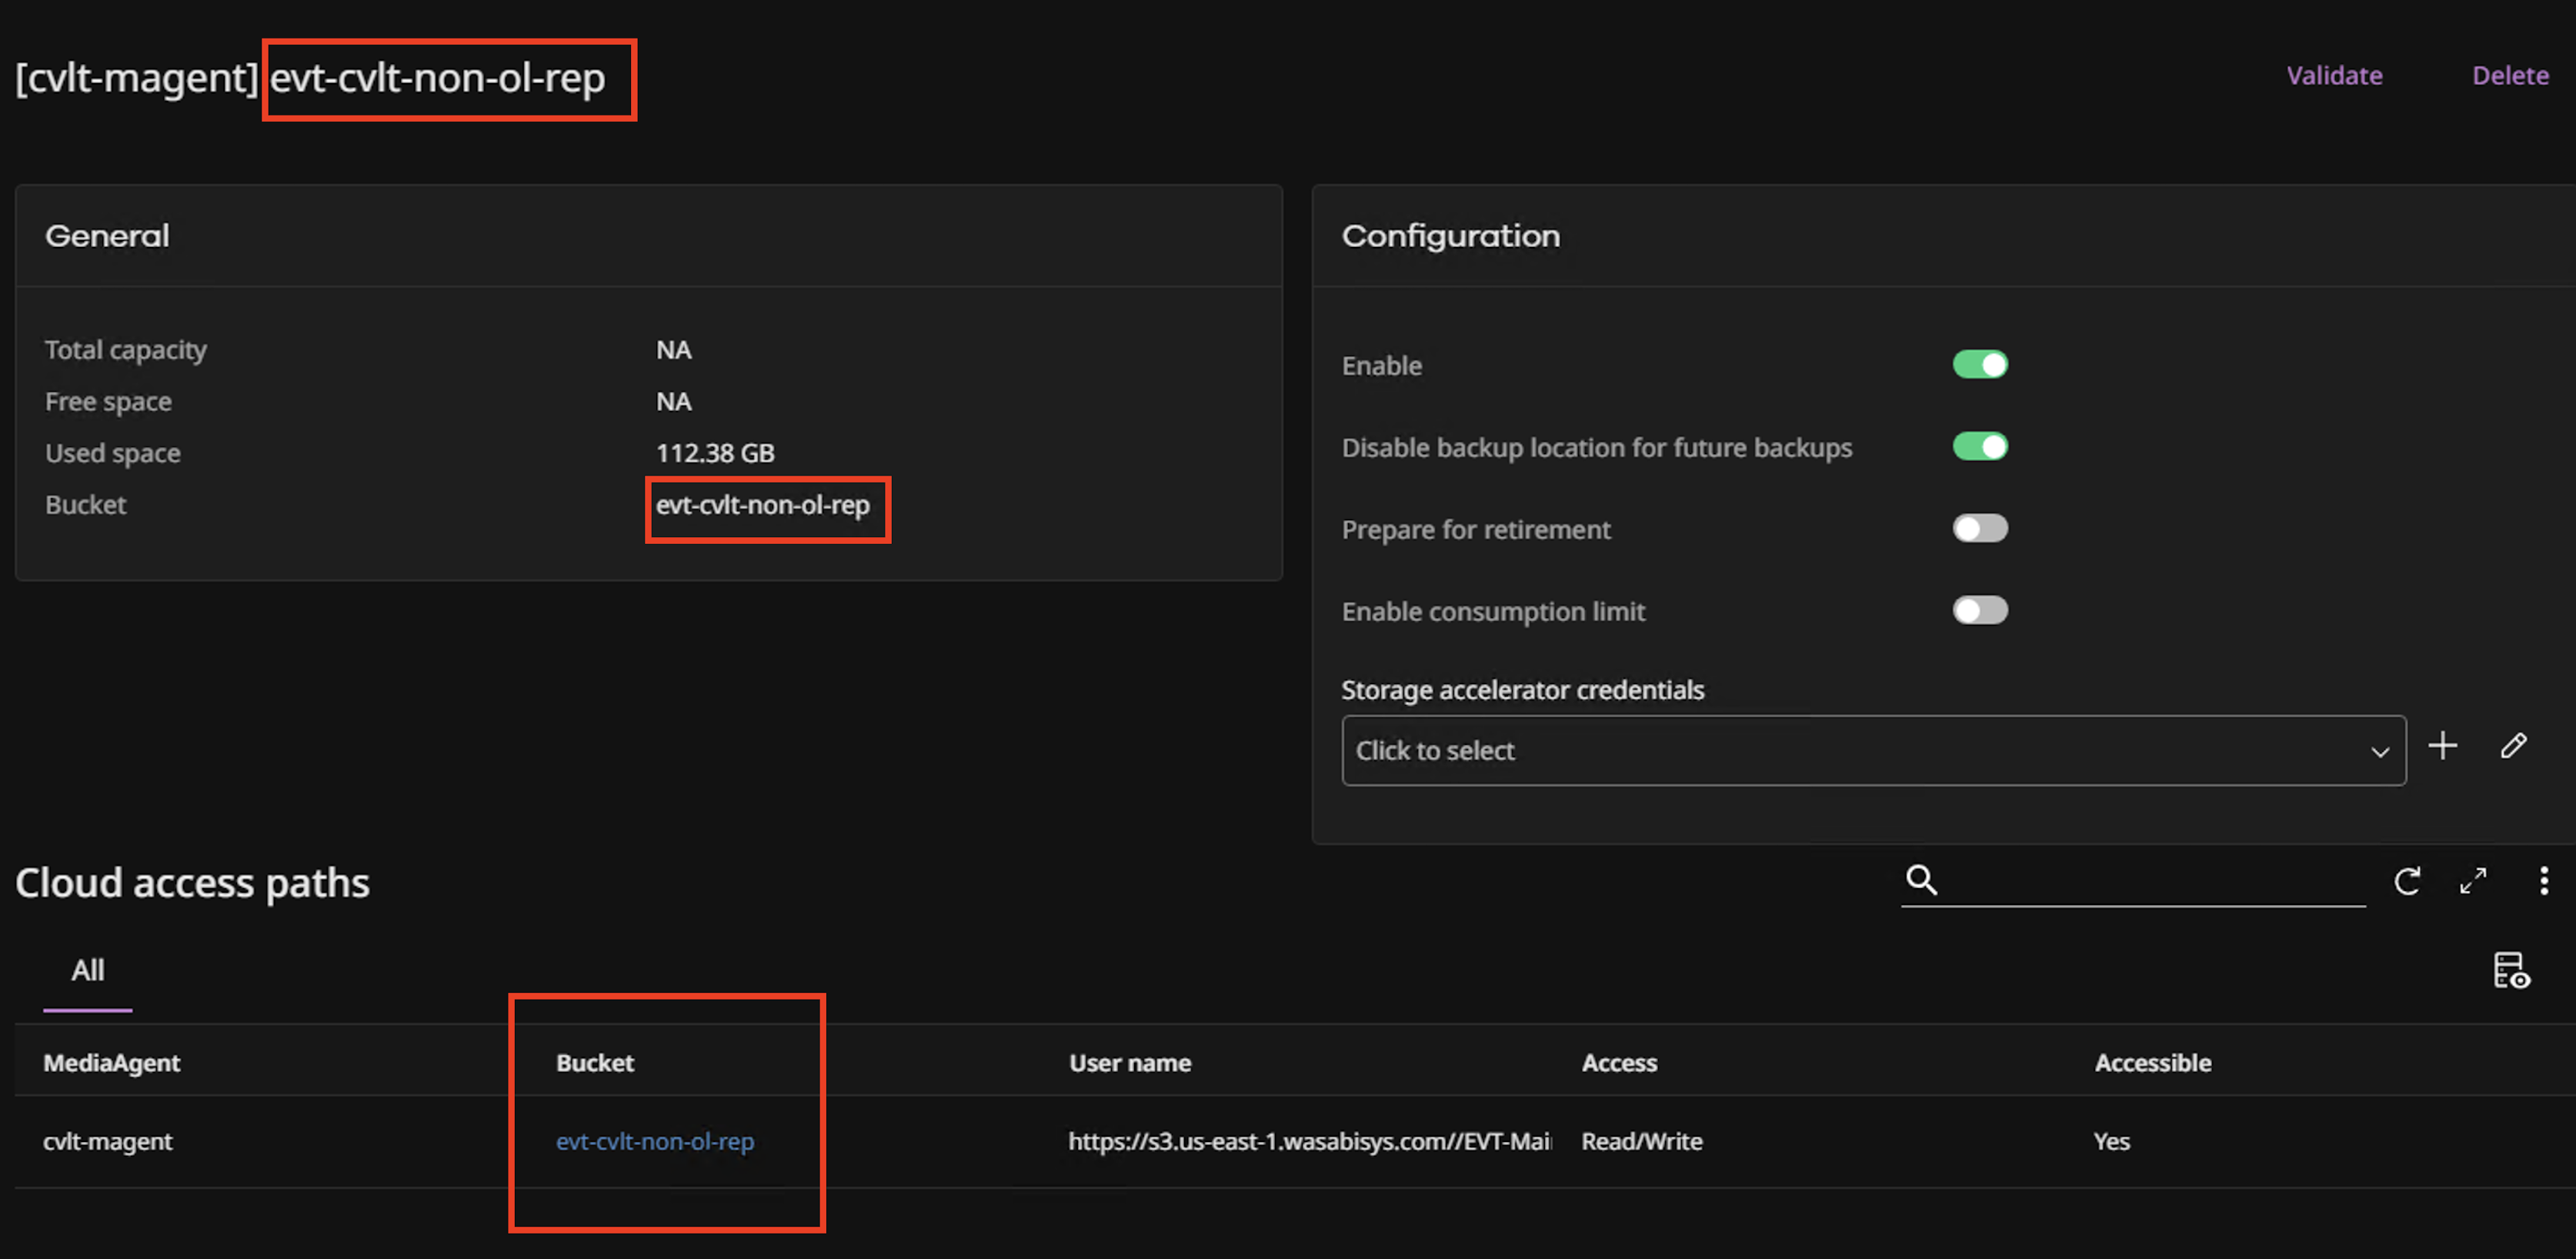Select Used space value 112.38 GB
This screenshot has width=2576, height=1259.
pos(715,453)
